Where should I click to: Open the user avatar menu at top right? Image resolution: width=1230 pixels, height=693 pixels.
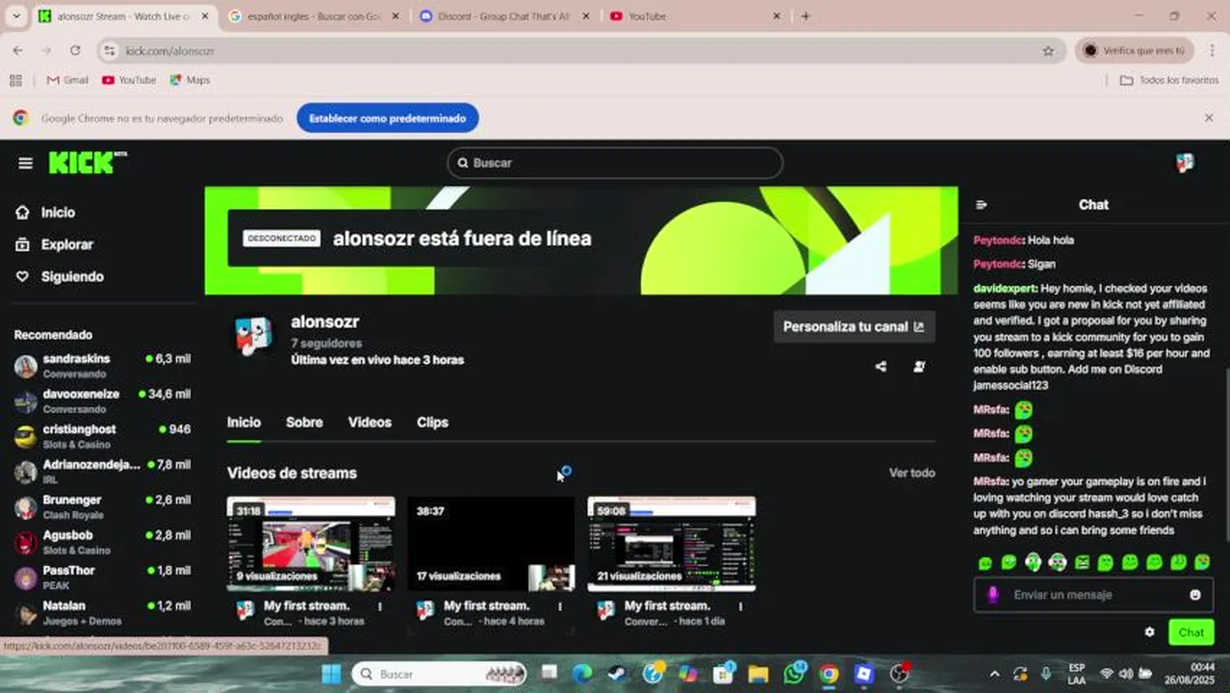click(x=1185, y=163)
